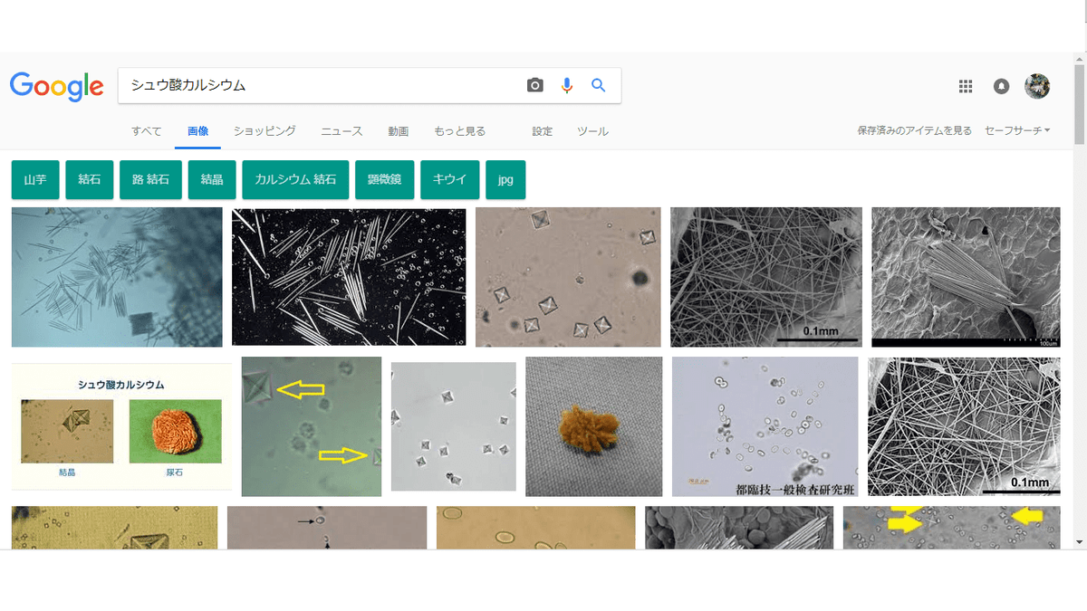Search by image using camera icon
Screen dimensions: 1087x611
pyautogui.click(x=535, y=85)
